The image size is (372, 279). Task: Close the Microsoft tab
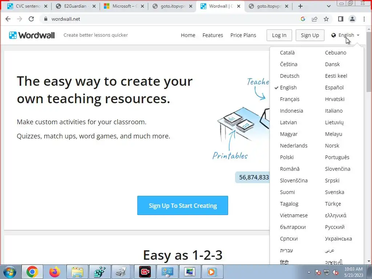[x=142, y=7]
